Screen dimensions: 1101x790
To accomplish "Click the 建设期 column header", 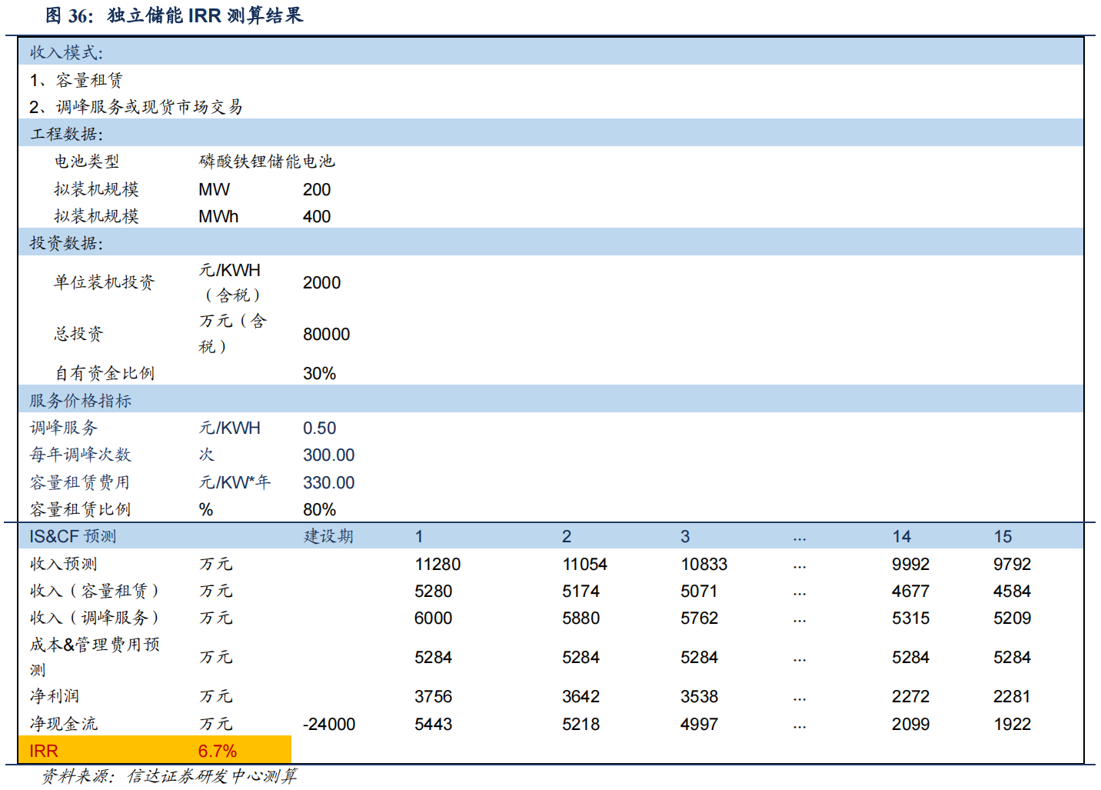I will pyautogui.click(x=328, y=536).
